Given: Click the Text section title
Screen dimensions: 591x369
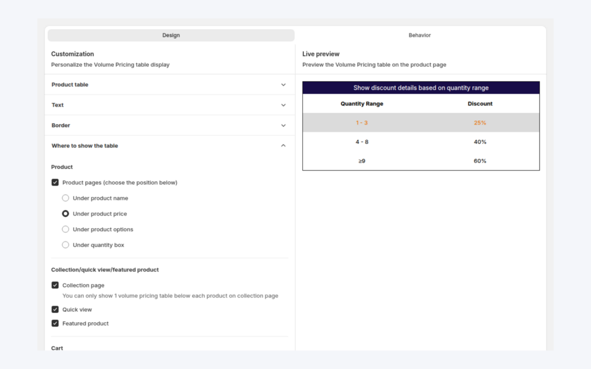Looking at the screenshot, I should [57, 105].
